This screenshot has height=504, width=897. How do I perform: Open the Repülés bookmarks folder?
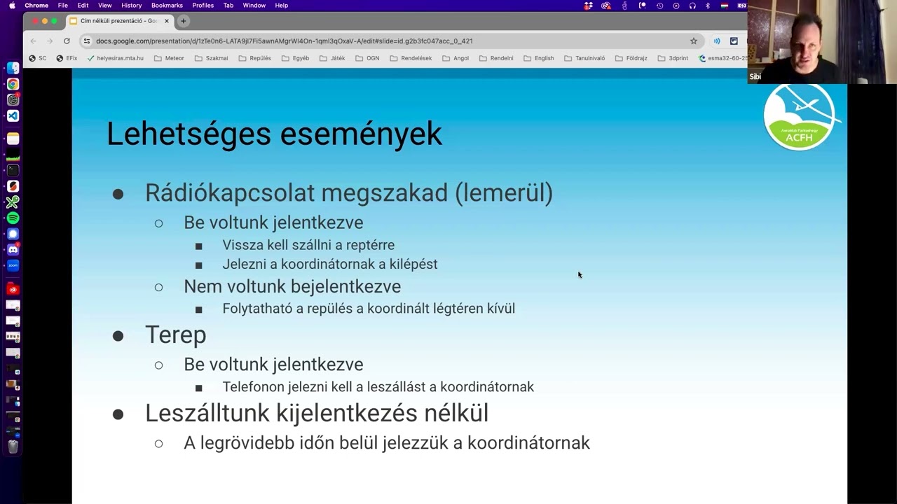tap(254, 58)
